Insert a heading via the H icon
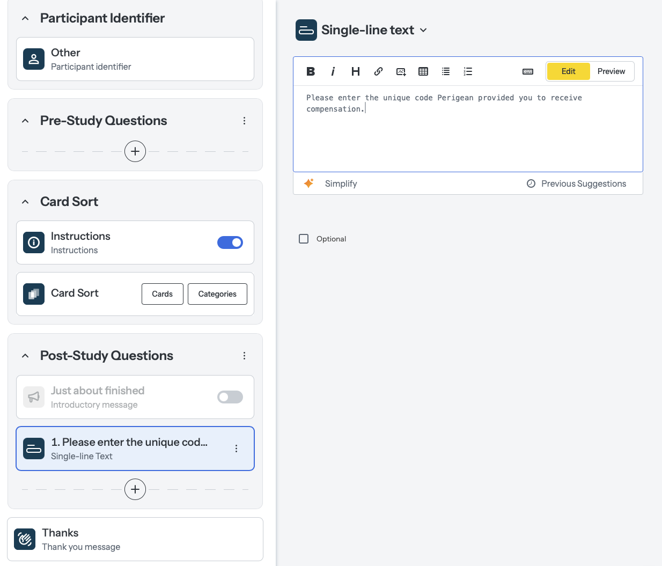 tap(356, 71)
